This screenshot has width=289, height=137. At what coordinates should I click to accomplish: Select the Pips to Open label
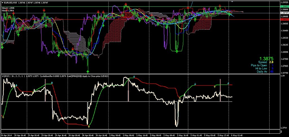click(x=259, y=65)
